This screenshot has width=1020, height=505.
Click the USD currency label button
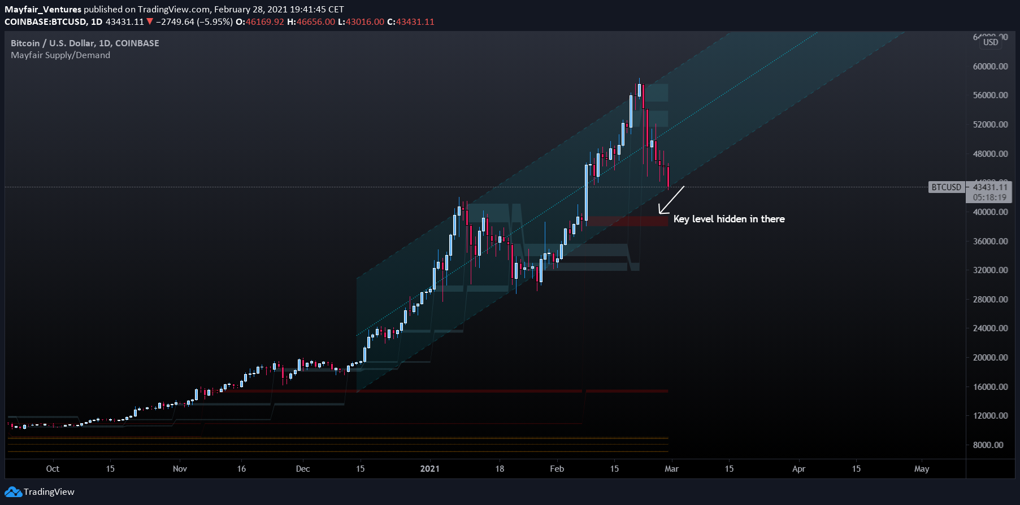click(x=990, y=42)
